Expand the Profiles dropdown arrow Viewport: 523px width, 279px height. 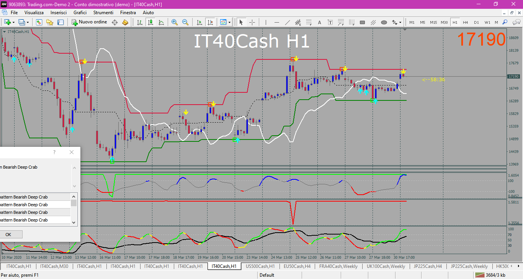(28, 22)
